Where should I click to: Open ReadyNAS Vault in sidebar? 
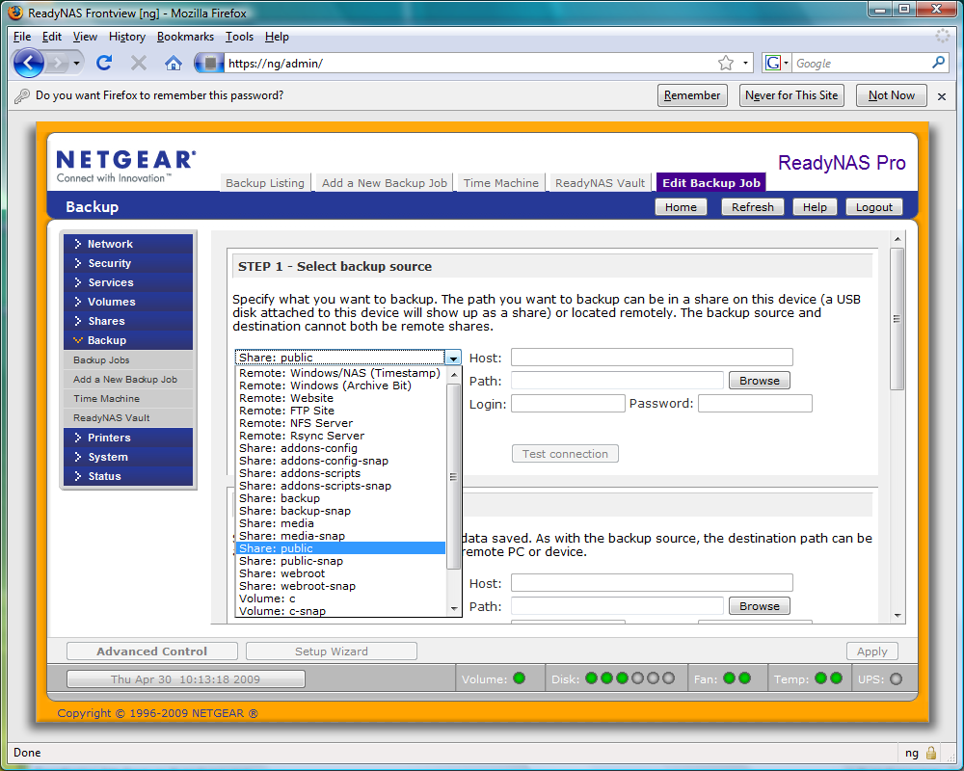pos(128,418)
